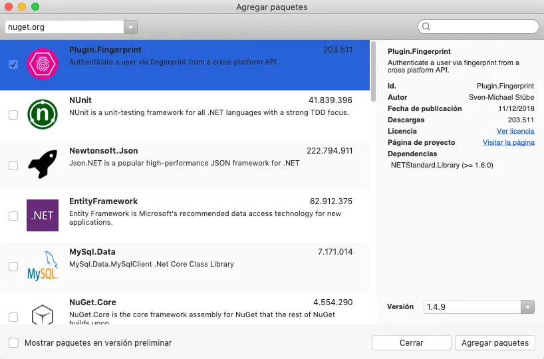Click the download count 4.554.290

coord(333,302)
